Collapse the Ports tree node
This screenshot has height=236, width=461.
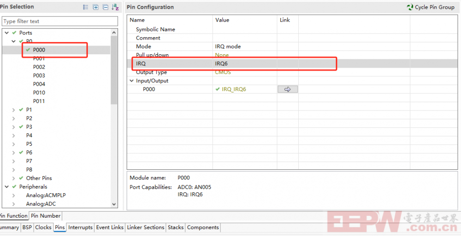(7, 33)
